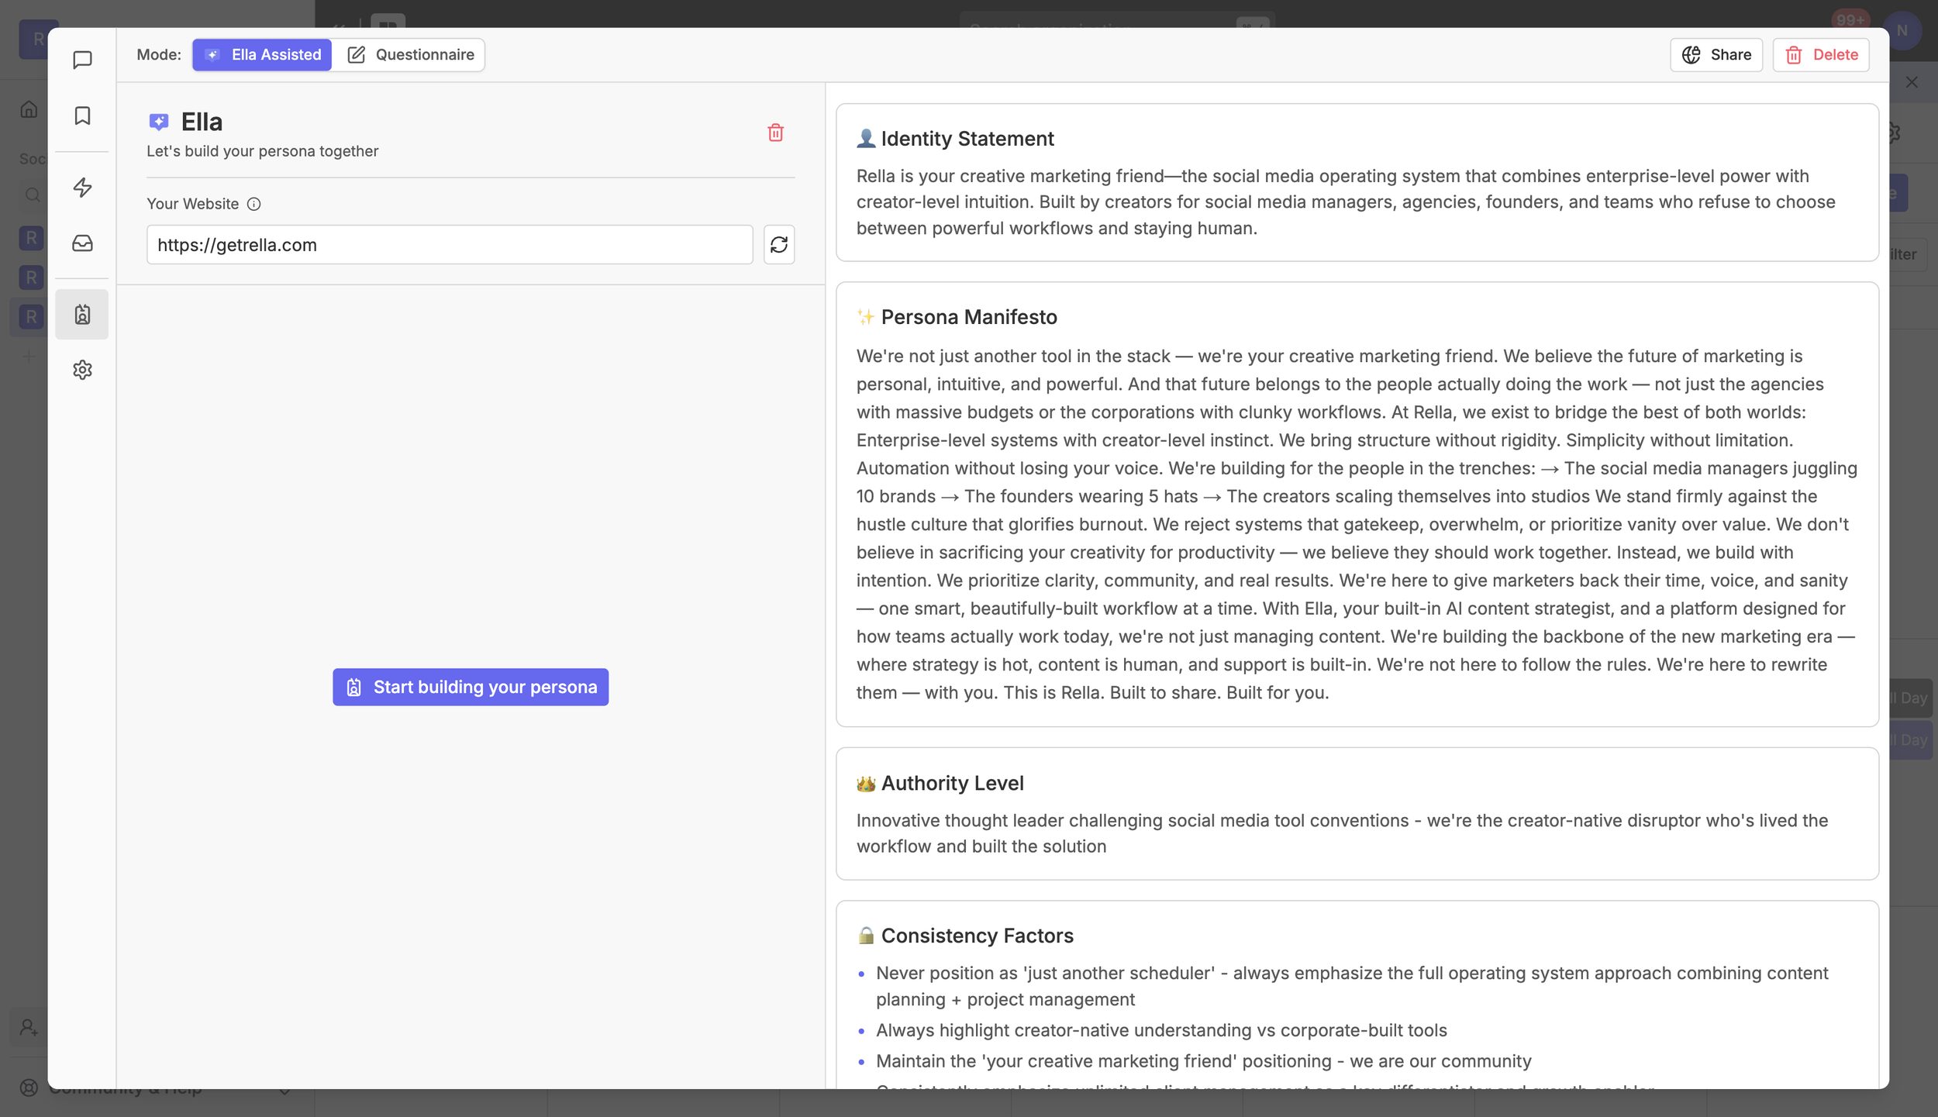Open the settings gear in modal sidebar
The height and width of the screenshot is (1117, 1938).
point(82,370)
